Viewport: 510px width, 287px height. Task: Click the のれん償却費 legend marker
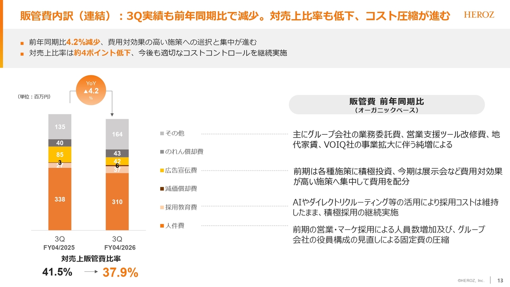[162, 152]
